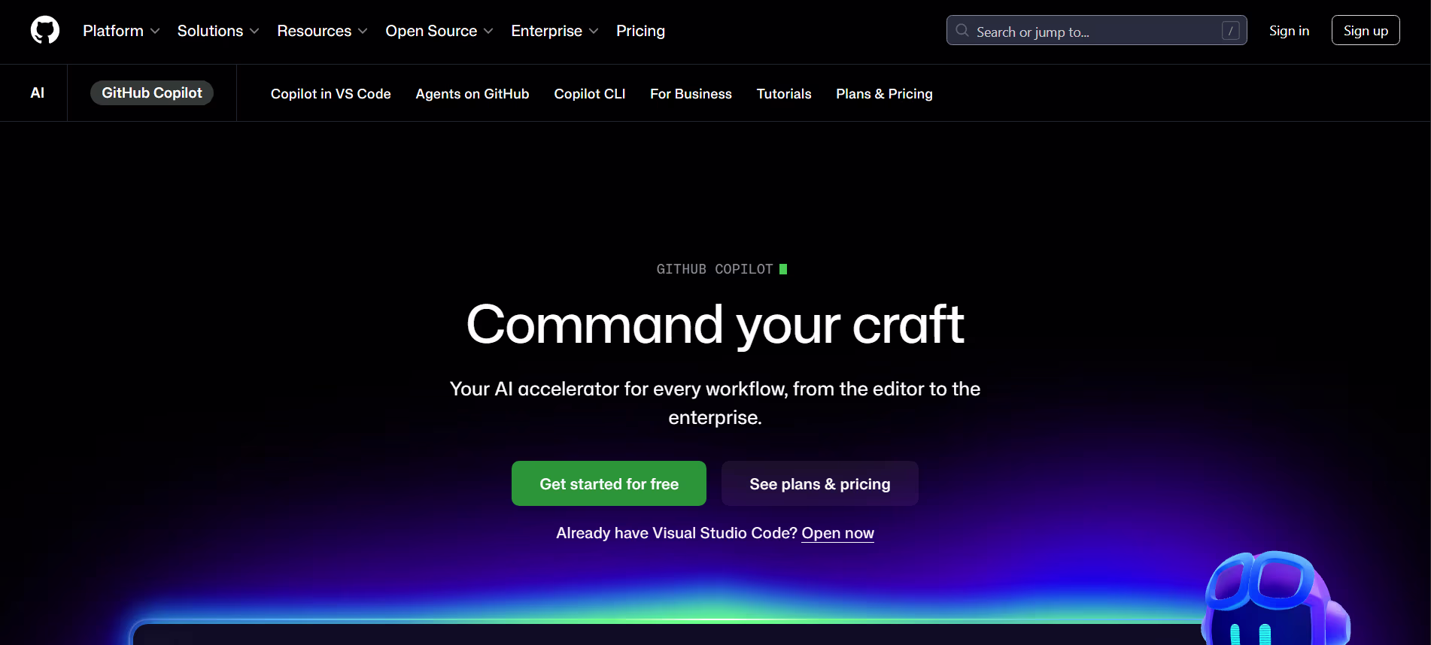Go to Copilot CLI page
Image resolution: width=1431 pixels, height=645 pixels.
[x=590, y=94]
